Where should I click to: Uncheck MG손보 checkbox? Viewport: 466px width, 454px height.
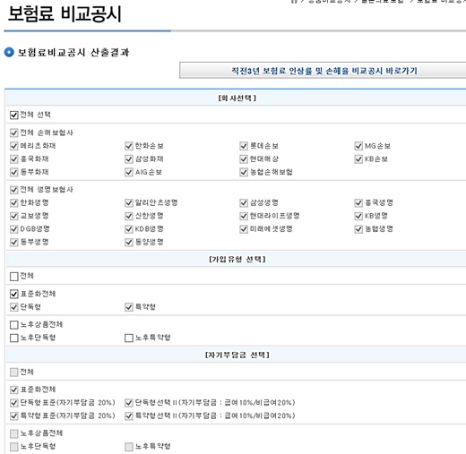pos(358,146)
